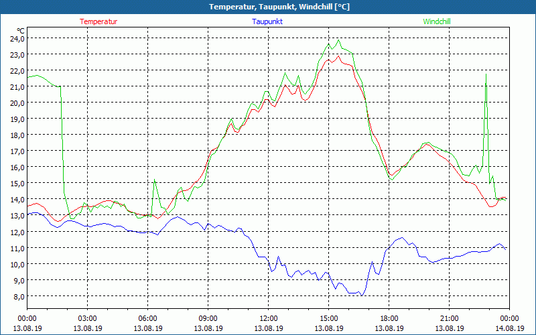The image size is (536, 335).
Task: Click the 11,0 y-axis value
Action: pos(17,248)
